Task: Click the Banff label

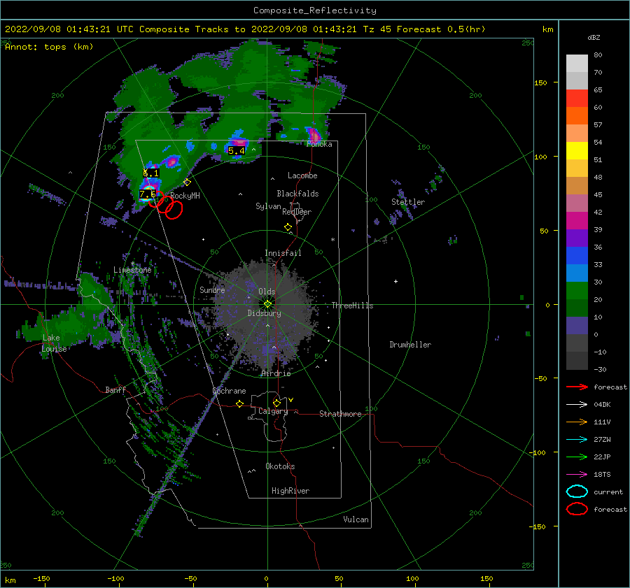Action: click(x=115, y=389)
